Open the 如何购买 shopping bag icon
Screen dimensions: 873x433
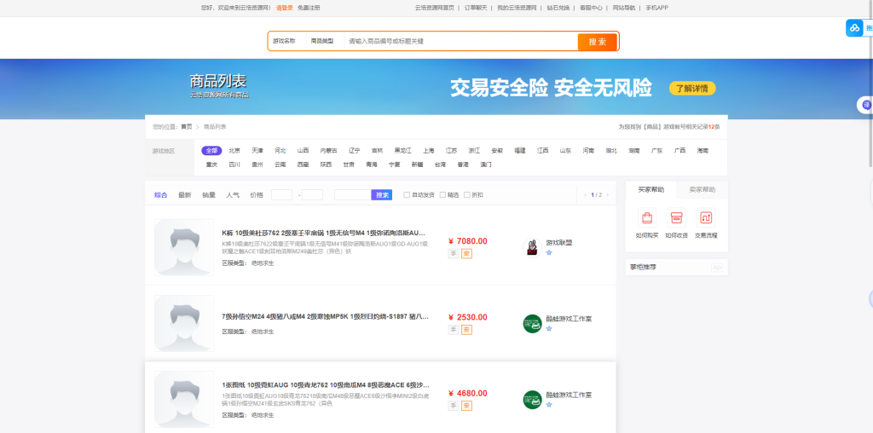tap(647, 217)
